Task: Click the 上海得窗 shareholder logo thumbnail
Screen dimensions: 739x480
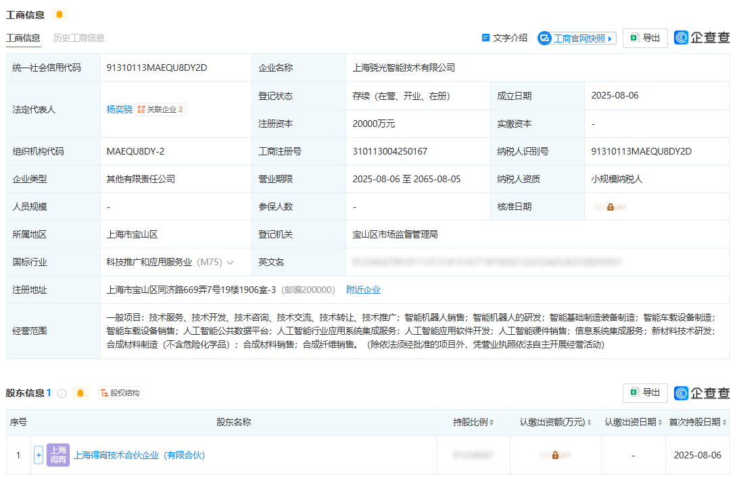Action: click(58, 455)
